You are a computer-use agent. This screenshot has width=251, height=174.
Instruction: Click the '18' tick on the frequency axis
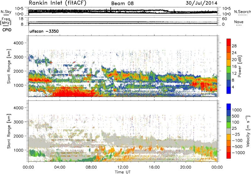[x=21, y=19]
